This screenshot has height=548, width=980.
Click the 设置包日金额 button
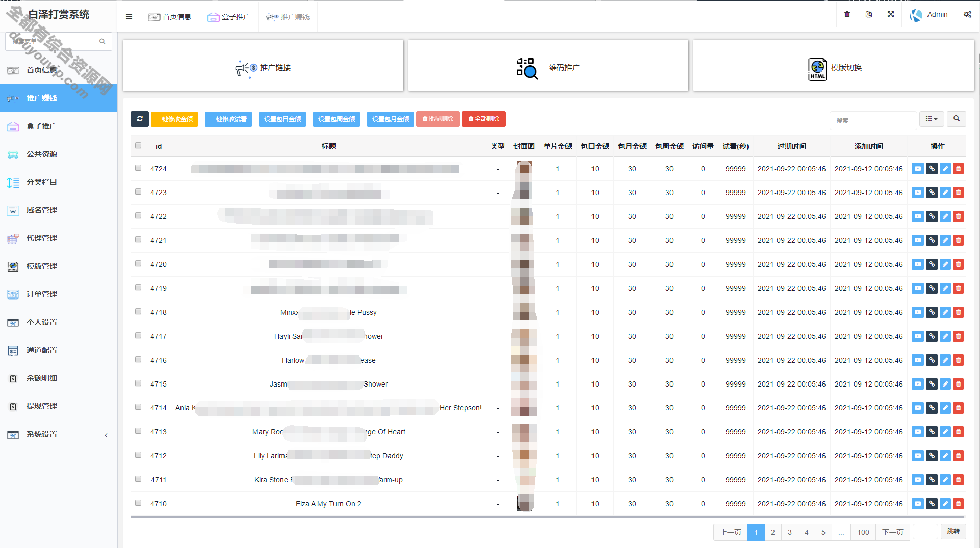282,119
